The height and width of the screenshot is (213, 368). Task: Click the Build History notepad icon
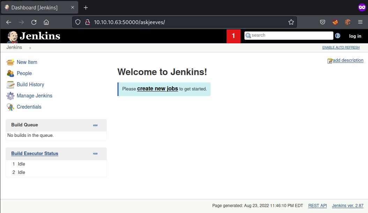[10, 85]
